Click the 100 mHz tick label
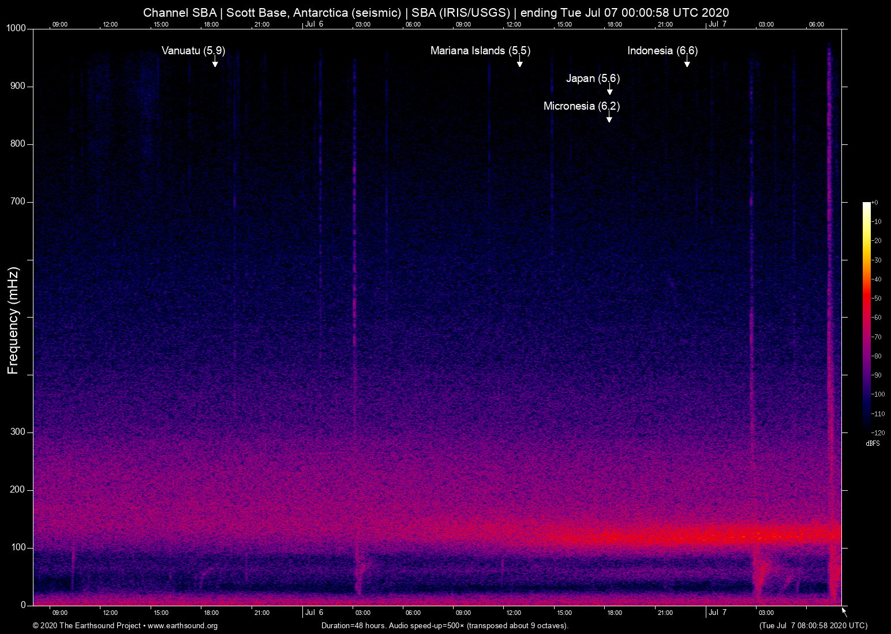 (19, 547)
